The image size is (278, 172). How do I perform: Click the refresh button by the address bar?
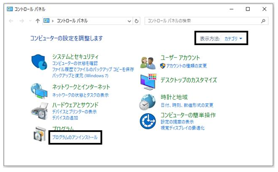click(137, 21)
